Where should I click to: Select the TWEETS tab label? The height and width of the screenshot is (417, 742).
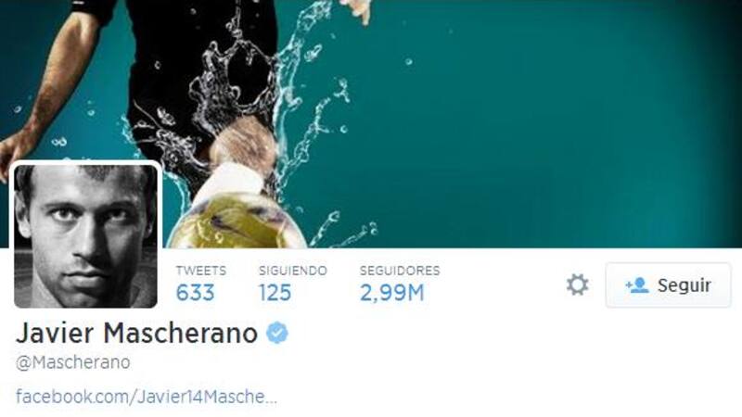(201, 271)
